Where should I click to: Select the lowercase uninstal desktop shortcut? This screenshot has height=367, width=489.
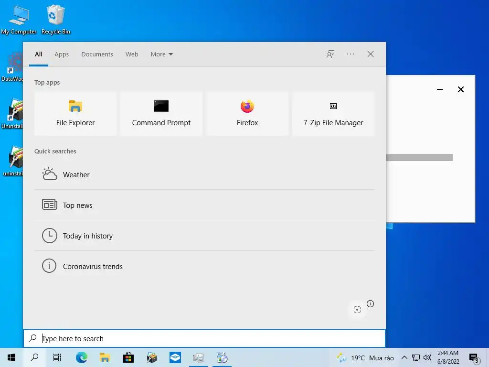pyautogui.click(x=12, y=161)
